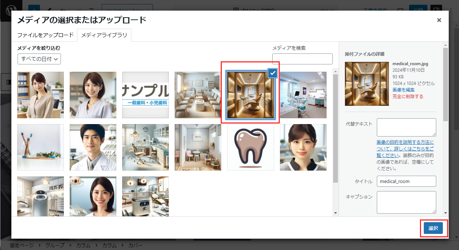Click the タイトル field containing medical_room

tap(406, 181)
